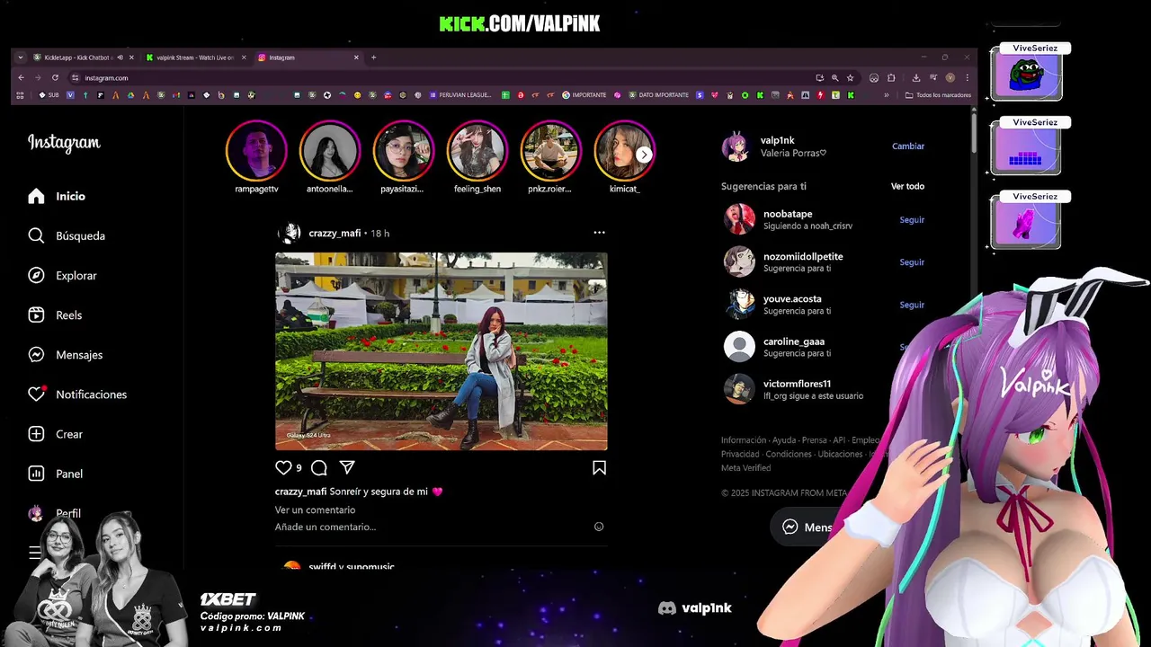1151x647 pixels.
Task: Open Notificaciones heart in sidebar
Action: click(x=77, y=394)
